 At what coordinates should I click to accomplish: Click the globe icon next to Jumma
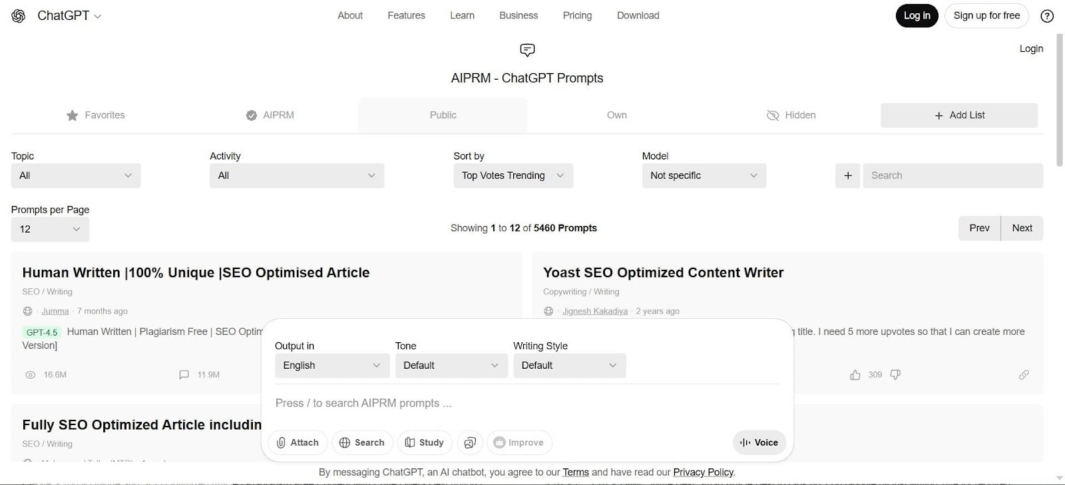pos(28,311)
